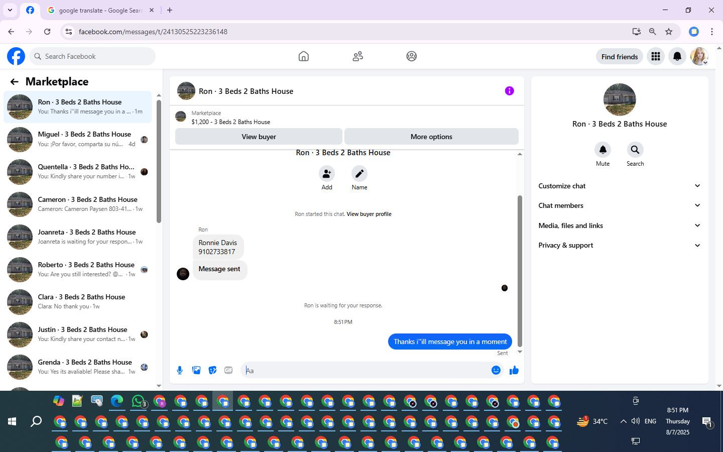Open the emoji picker

coord(496,371)
